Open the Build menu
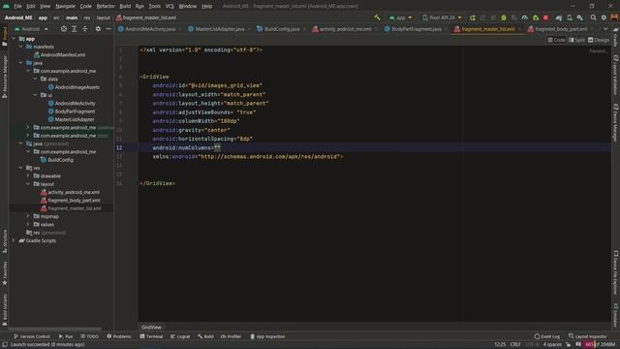Image resolution: width=620 pixels, height=349 pixels. pos(125,7)
